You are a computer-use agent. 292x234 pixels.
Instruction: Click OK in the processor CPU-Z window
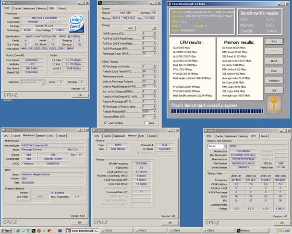click(80, 95)
